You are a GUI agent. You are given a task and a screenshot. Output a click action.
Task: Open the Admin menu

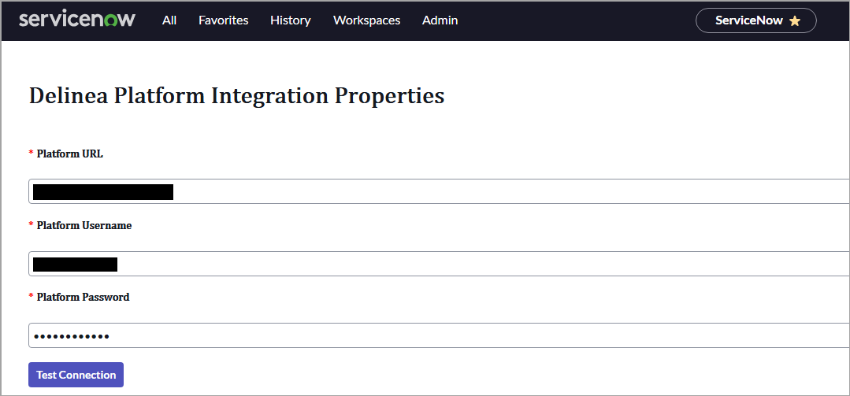(440, 20)
